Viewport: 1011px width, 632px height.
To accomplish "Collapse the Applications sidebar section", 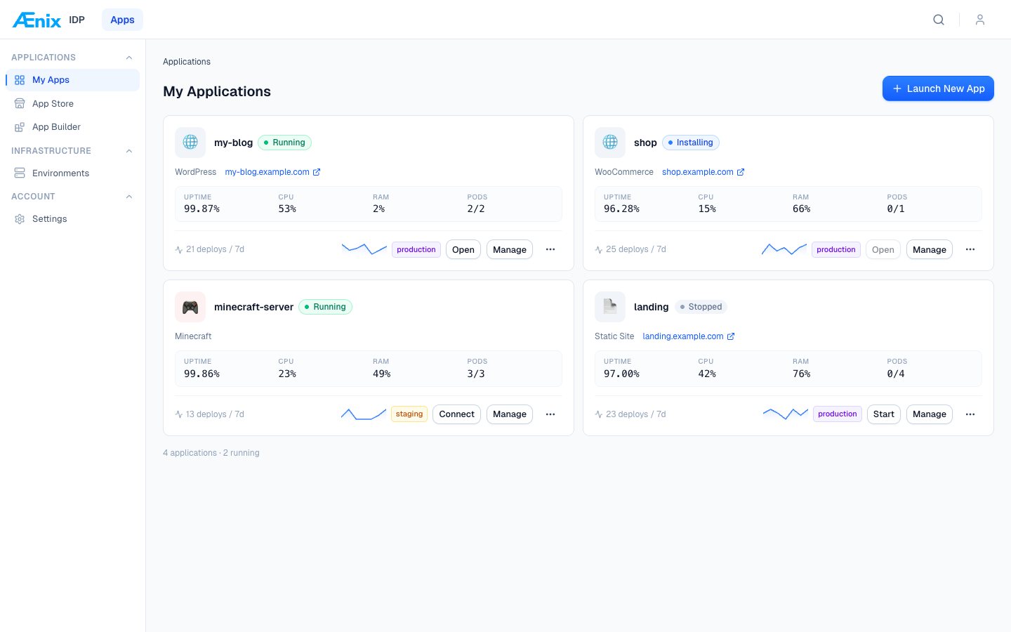I will (128, 58).
